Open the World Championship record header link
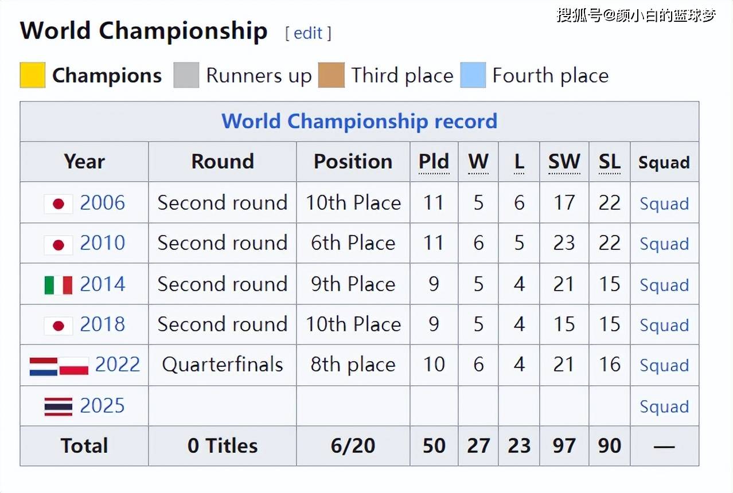733x493 pixels. click(359, 122)
